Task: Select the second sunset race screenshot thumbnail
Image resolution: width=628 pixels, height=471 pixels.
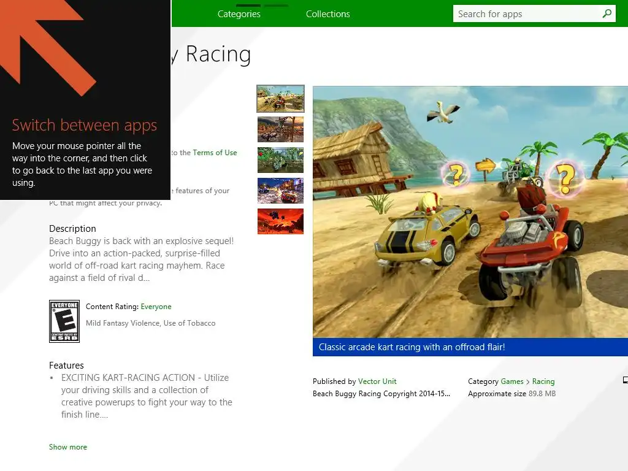Action: pyautogui.click(x=280, y=129)
